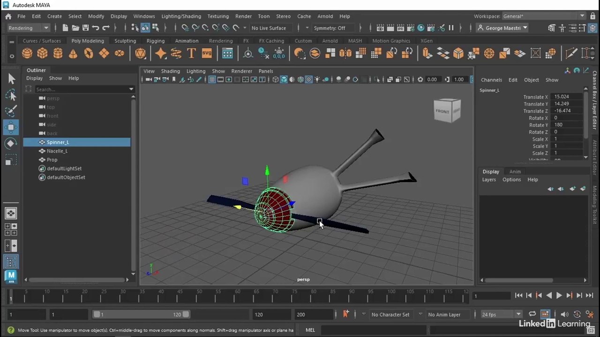
Task: Expand the Outliner search filter dropdown
Action: pyautogui.click(x=131, y=89)
